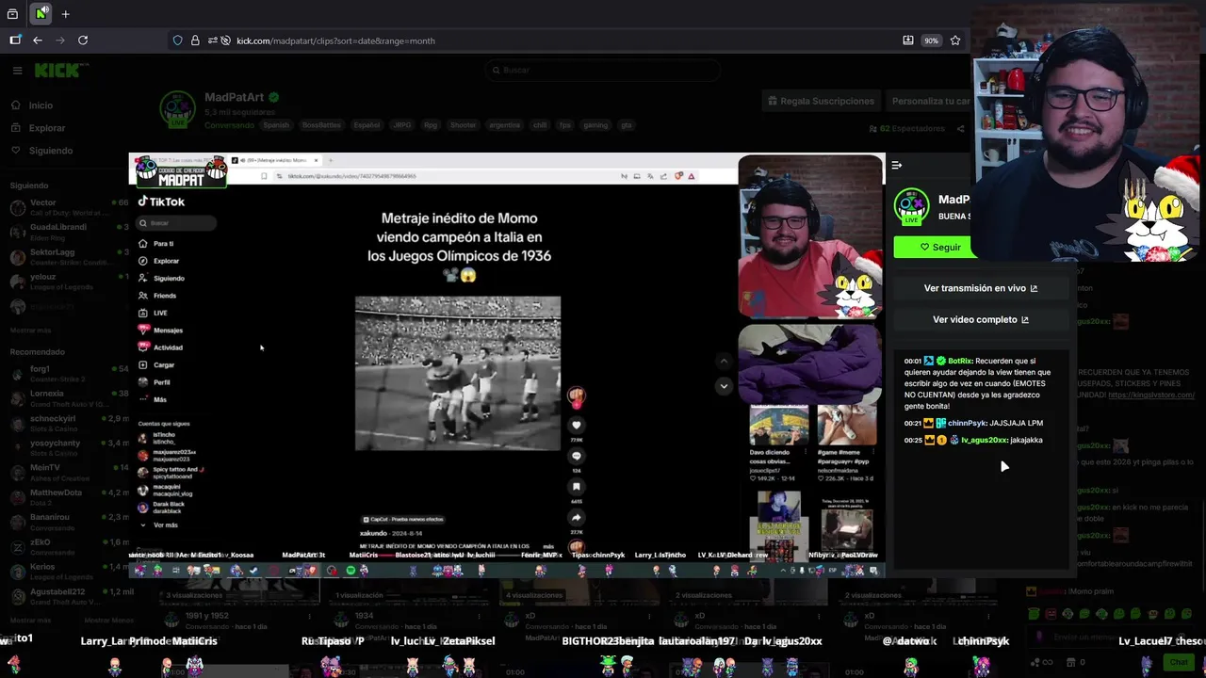Viewport: 1206px width, 678px height.
Task: Open Actividad in TikTok sidebar
Action: pyautogui.click(x=161, y=347)
